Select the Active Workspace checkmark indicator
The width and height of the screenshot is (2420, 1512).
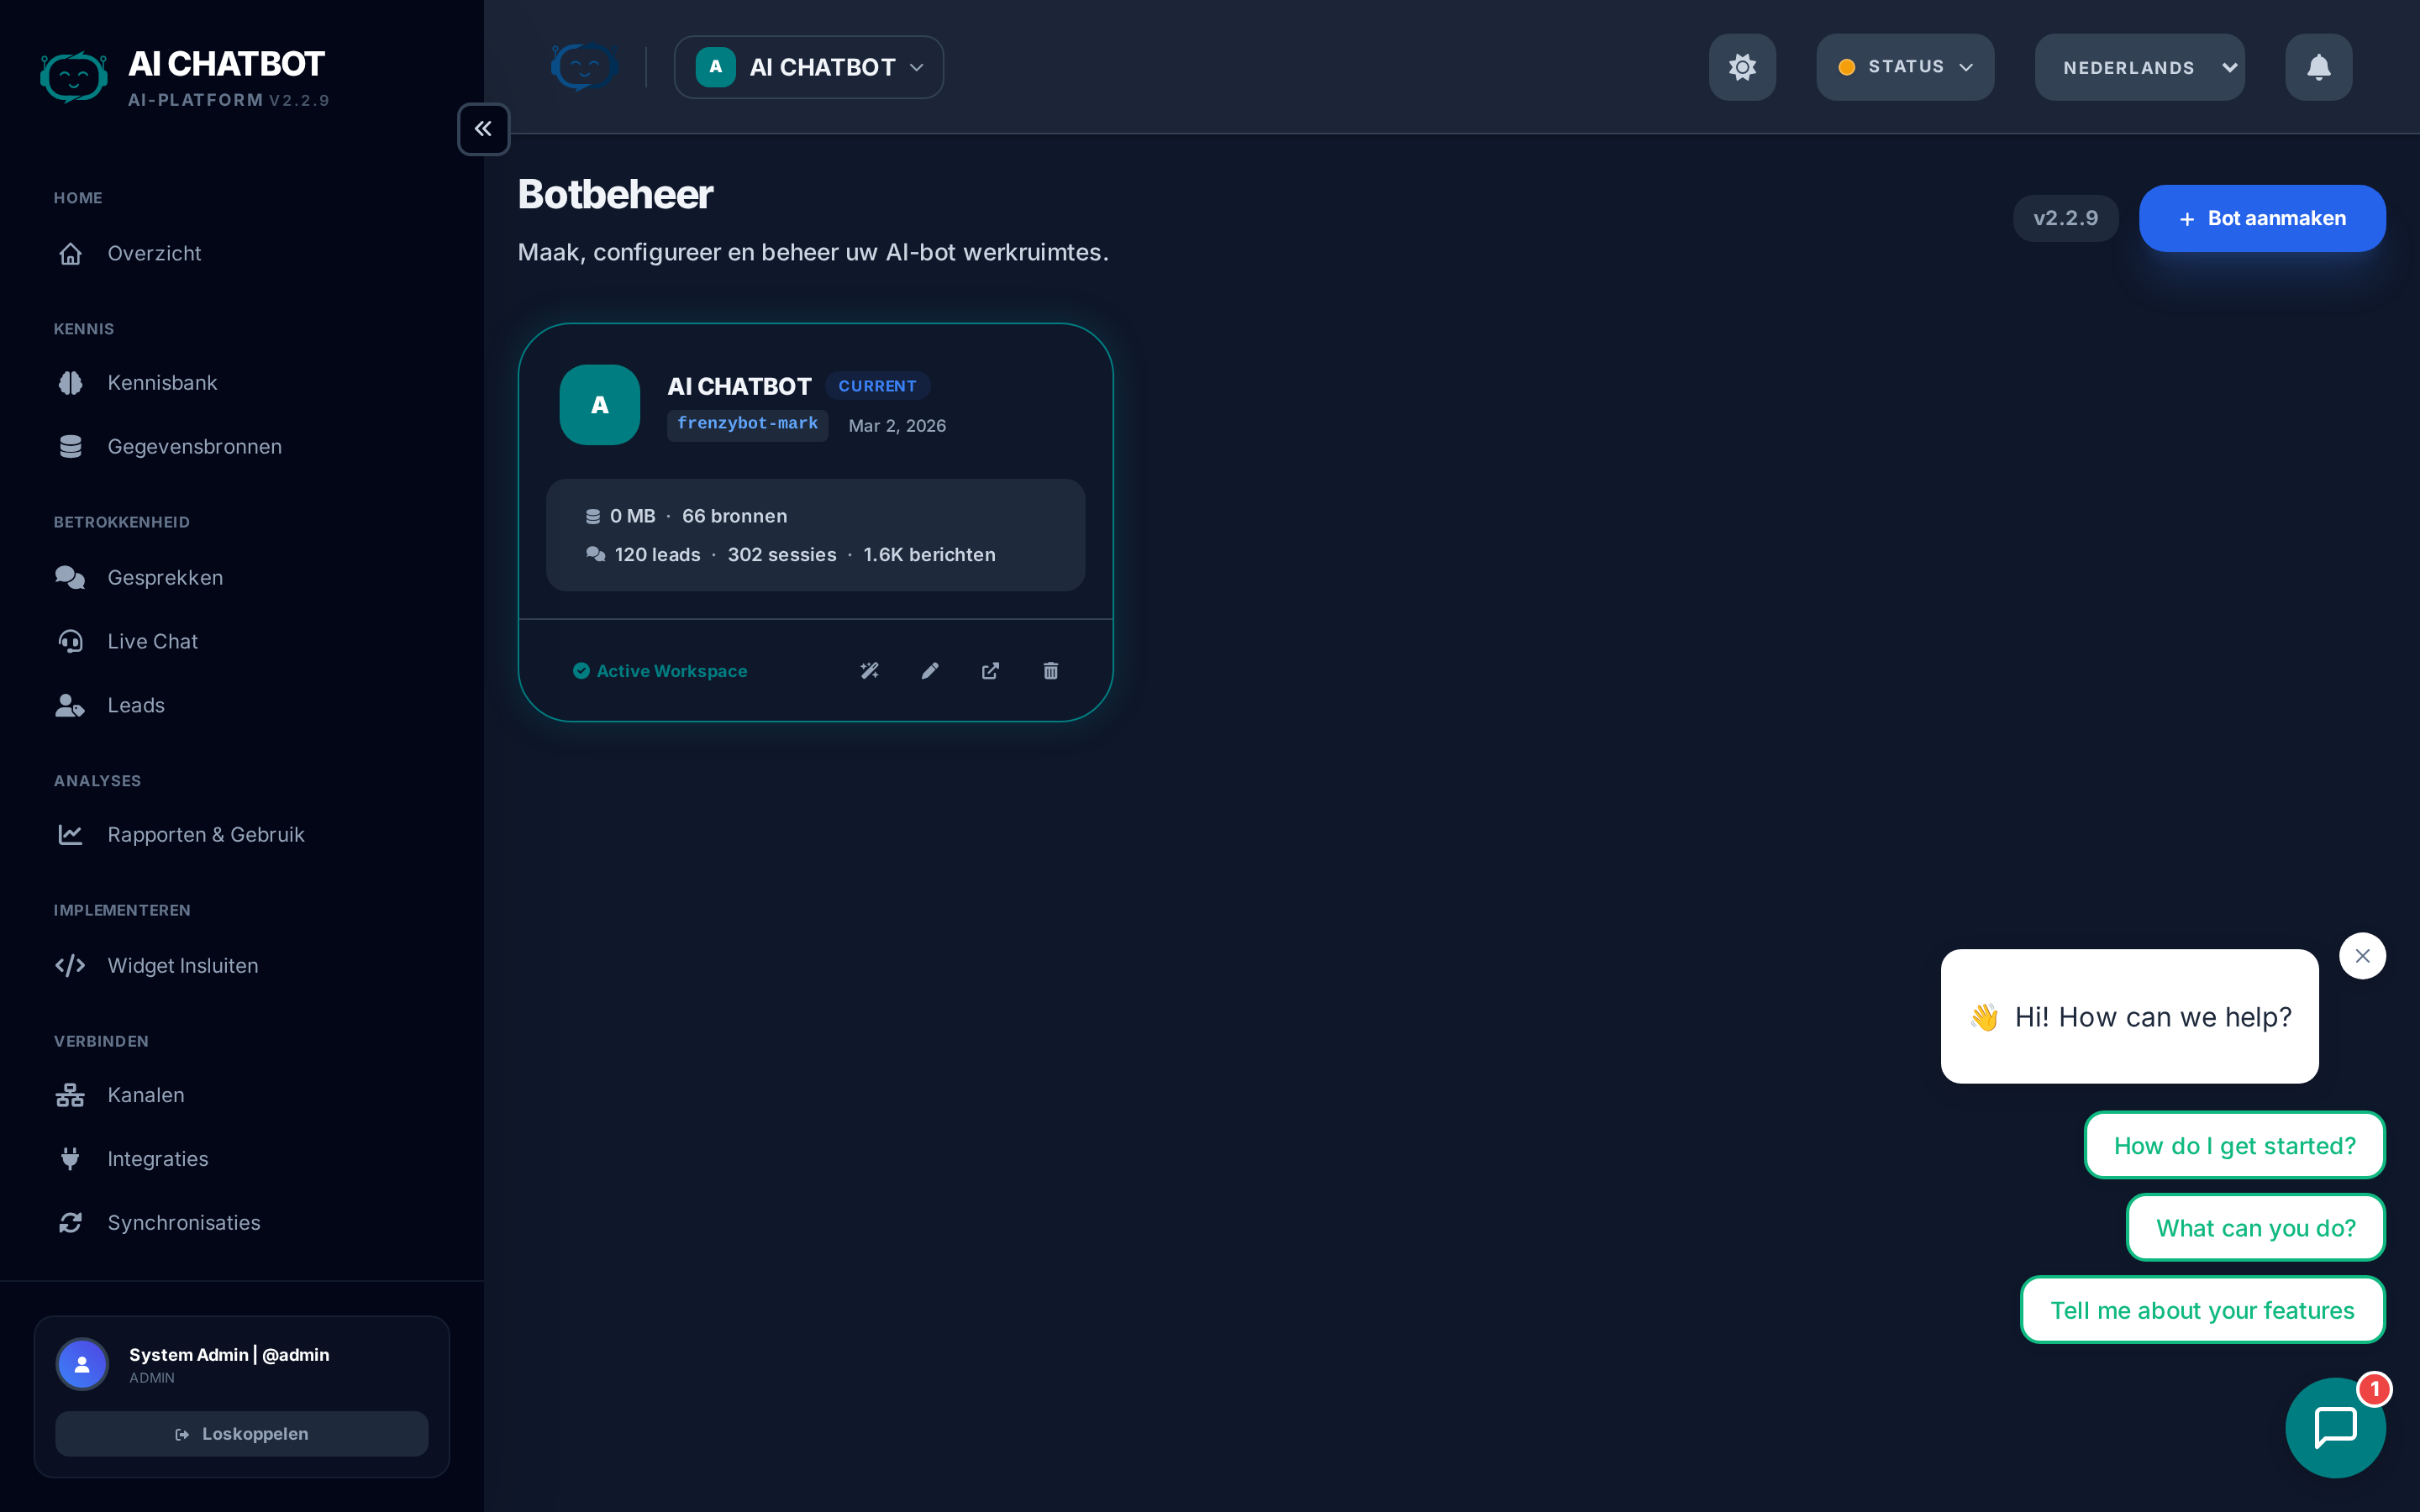(581, 671)
